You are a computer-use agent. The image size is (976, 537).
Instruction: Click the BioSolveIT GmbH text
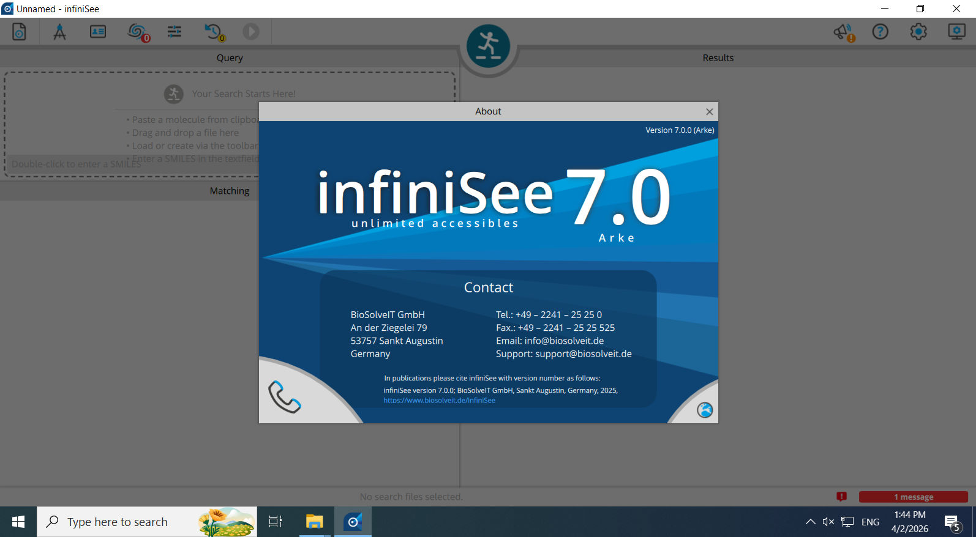[388, 314]
